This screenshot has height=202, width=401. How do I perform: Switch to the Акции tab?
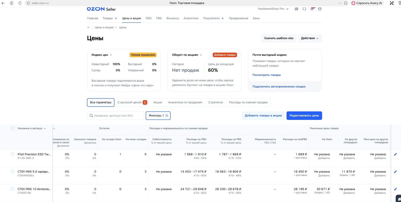pos(158,102)
